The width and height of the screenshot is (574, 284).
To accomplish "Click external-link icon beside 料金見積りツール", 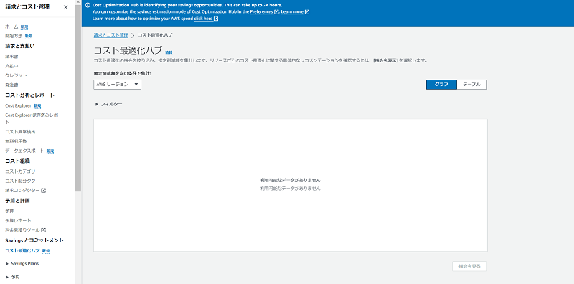I will tap(44, 229).
